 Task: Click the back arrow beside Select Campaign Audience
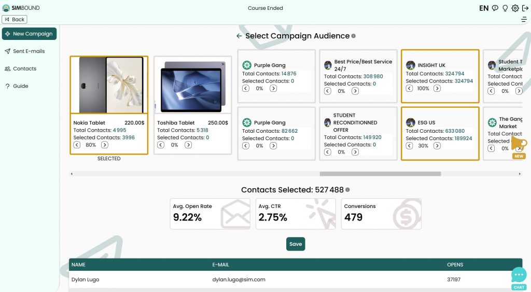[x=239, y=36]
